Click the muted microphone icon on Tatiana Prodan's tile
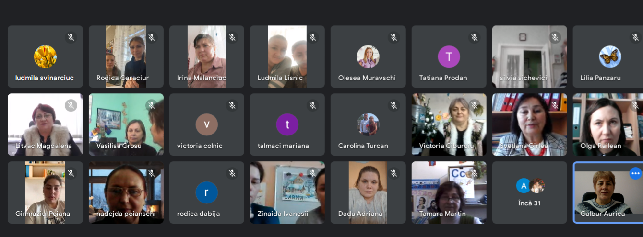 tap(475, 37)
